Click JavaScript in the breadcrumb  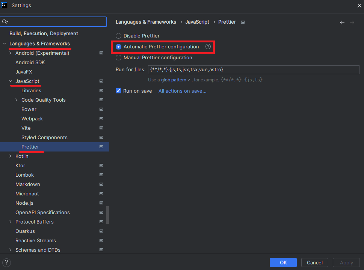click(x=197, y=22)
